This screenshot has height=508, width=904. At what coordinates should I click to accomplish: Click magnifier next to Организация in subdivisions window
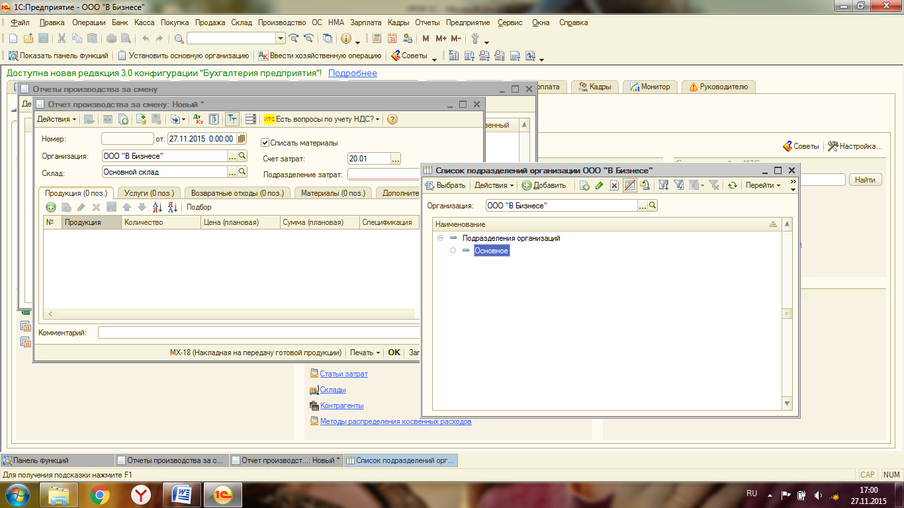(653, 206)
